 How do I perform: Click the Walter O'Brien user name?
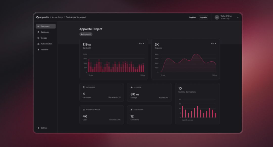pyautogui.click(x=226, y=16)
